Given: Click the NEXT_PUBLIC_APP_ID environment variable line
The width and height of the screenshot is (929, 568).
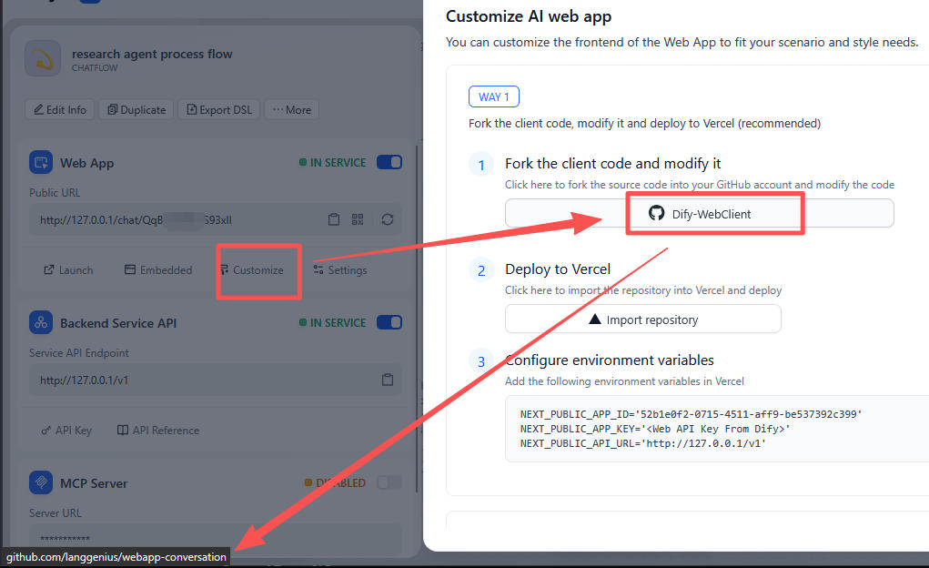Looking at the screenshot, I should click(691, 414).
